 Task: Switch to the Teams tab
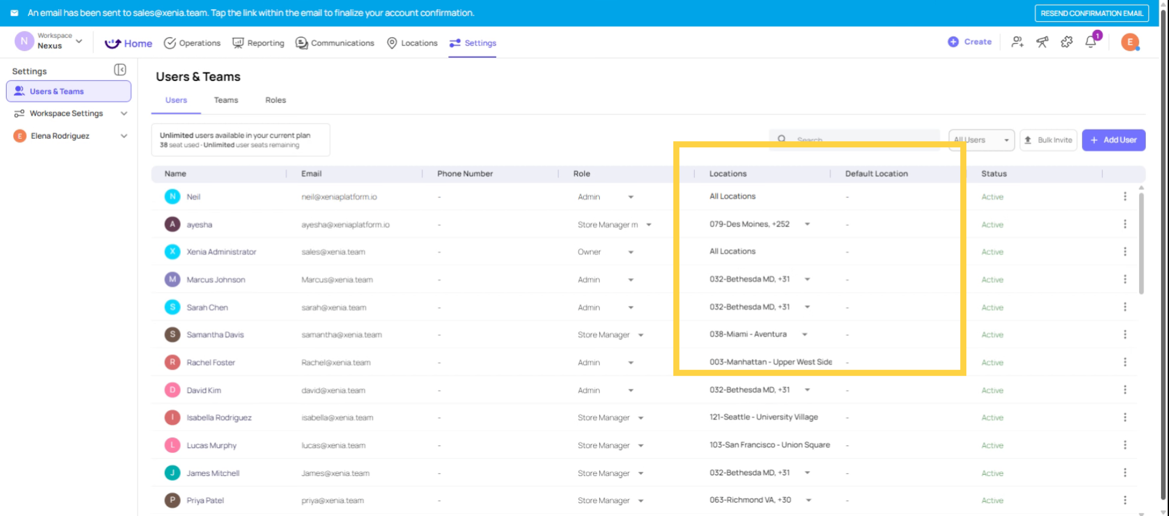(x=226, y=100)
